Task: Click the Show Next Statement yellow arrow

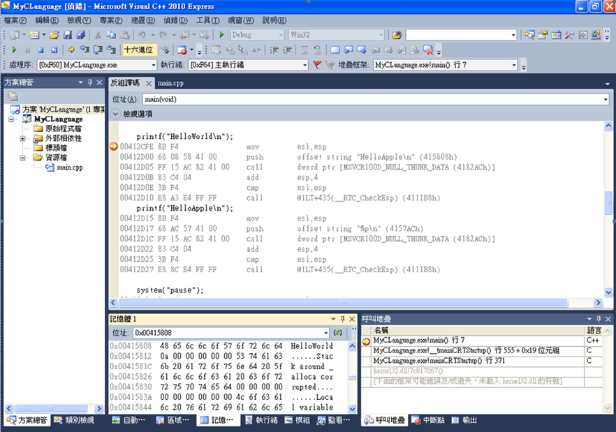Action: tap(71, 50)
